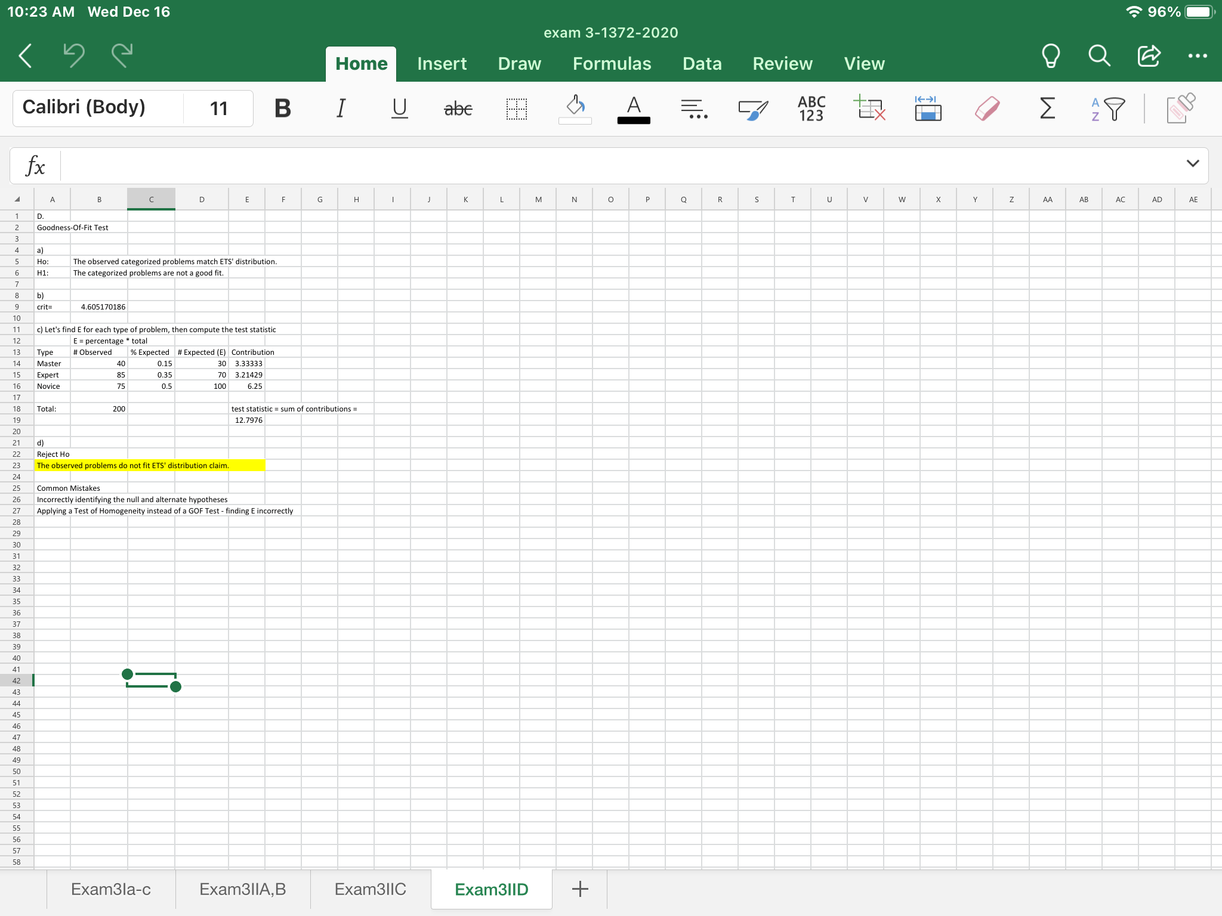
Task: Switch to the Home ribbon tab
Action: [361, 64]
